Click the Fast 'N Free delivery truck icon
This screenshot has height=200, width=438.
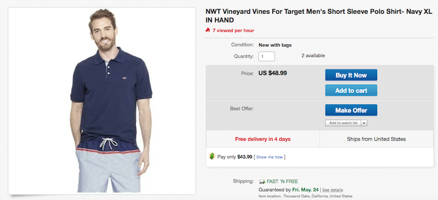click(262, 181)
